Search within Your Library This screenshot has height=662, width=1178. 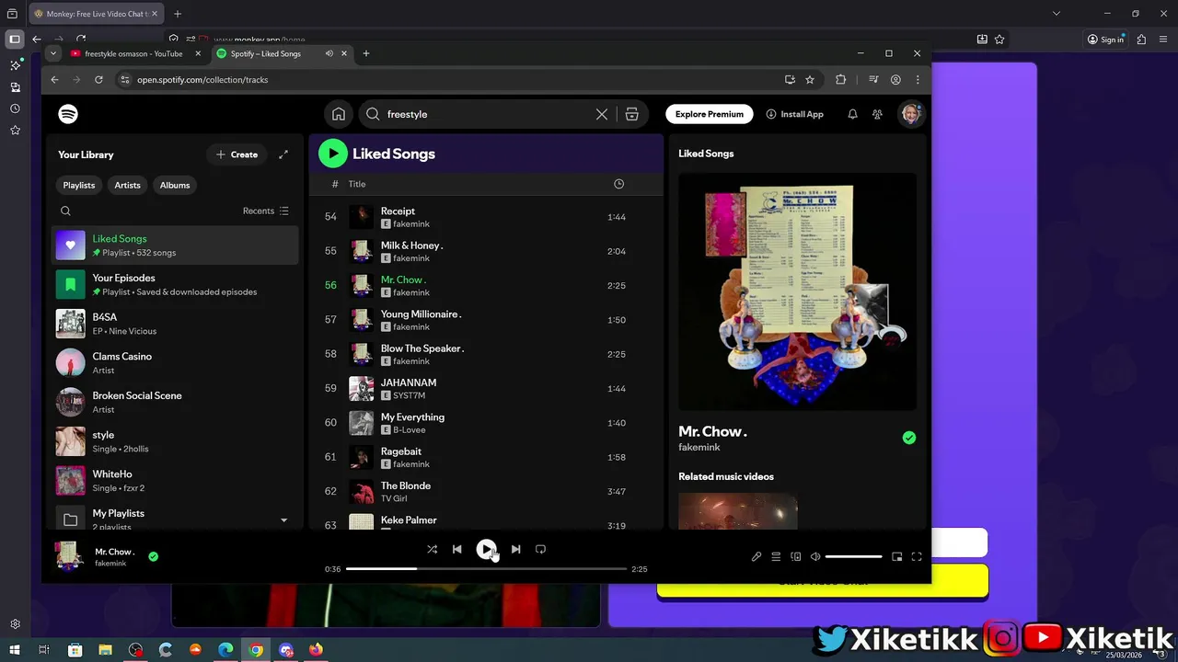click(x=65, y=211)
